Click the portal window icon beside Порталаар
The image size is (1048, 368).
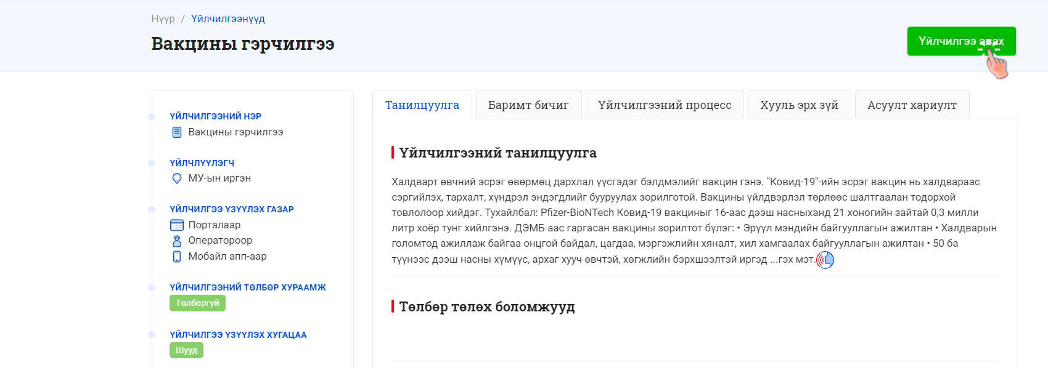tap(177, 225)
